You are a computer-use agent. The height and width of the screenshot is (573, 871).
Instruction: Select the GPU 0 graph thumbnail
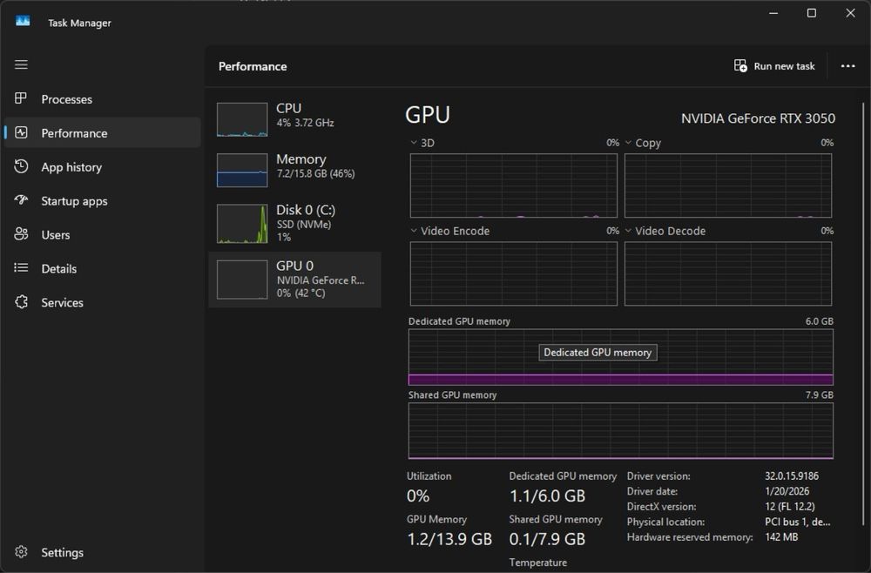[241, 280]
